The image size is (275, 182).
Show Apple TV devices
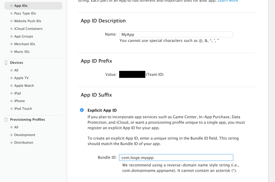click(x=21, y=78)
